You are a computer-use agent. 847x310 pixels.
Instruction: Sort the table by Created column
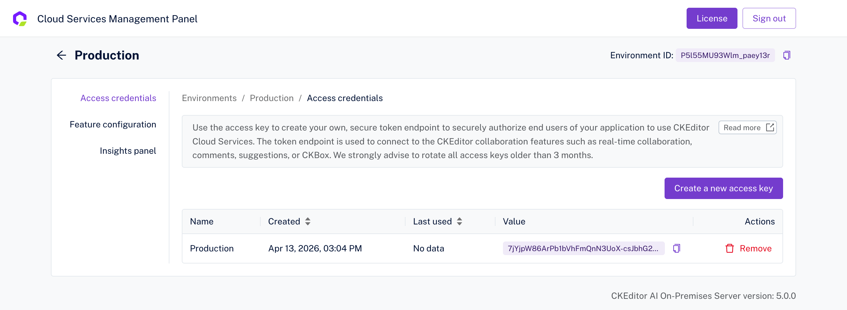tap(307, 221)
